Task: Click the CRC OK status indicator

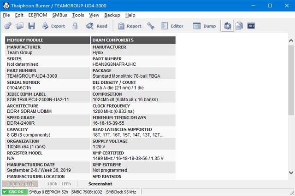Action: [14, 192]
